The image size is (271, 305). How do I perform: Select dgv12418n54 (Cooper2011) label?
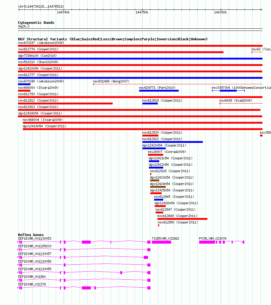[40, 113]
